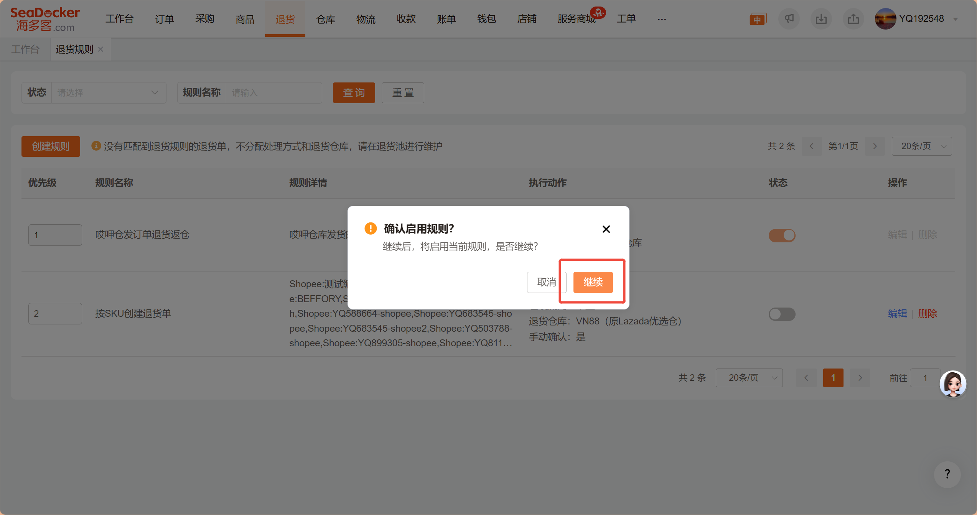Image resolution: width=977 pixels, height=515 pixels.
Task: Switch to the 工作台 tab
Action: (25, 49)
